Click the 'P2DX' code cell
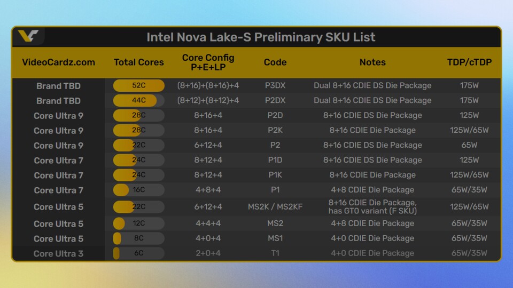Screen dimensions: 513x288 click(275, 100)
